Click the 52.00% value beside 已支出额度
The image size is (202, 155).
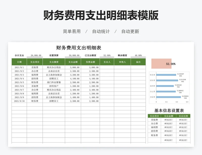click(x=107, y=55)
